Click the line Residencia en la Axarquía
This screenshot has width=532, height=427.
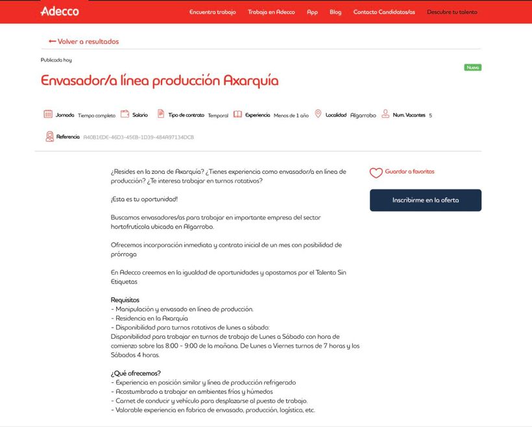click(149, 319)
